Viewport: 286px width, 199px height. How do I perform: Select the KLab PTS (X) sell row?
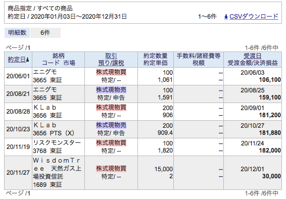click(x=143, y=129)
